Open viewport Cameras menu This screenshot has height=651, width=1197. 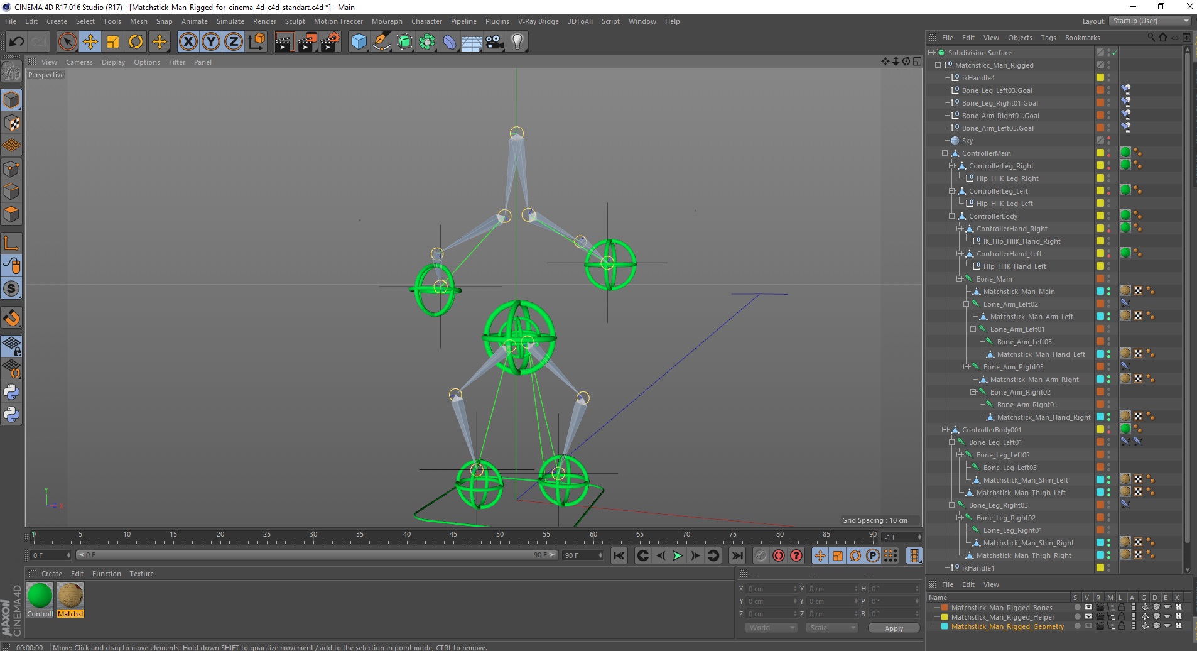click(x=79, y=62)
